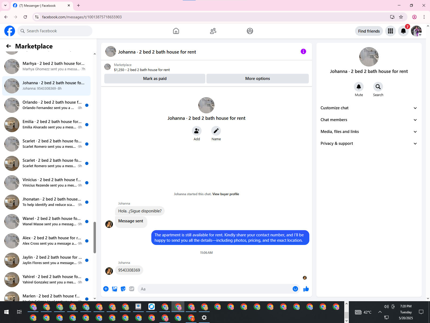Open the browser tab search dropdown

(5, 5)
